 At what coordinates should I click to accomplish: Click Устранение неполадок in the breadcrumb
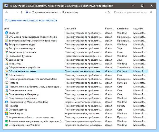[45, 12]
